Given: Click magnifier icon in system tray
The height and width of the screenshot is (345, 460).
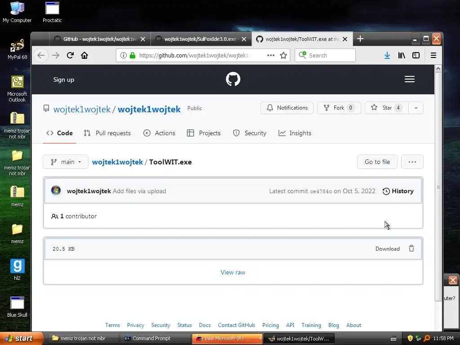Looking at the screenshot, I should click(x=427, y=338).
